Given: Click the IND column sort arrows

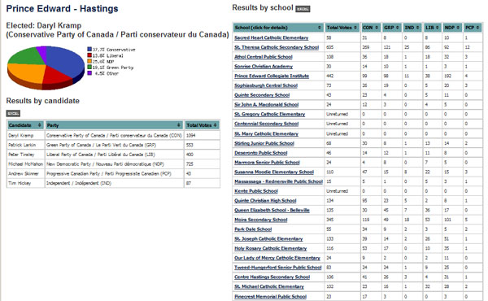Looking at the screenshot, I should (418, 28).
